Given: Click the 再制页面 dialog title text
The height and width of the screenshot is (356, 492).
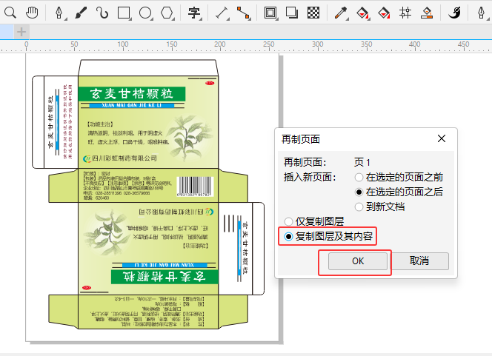Looking at the screenshot, I should click(301, 139).
